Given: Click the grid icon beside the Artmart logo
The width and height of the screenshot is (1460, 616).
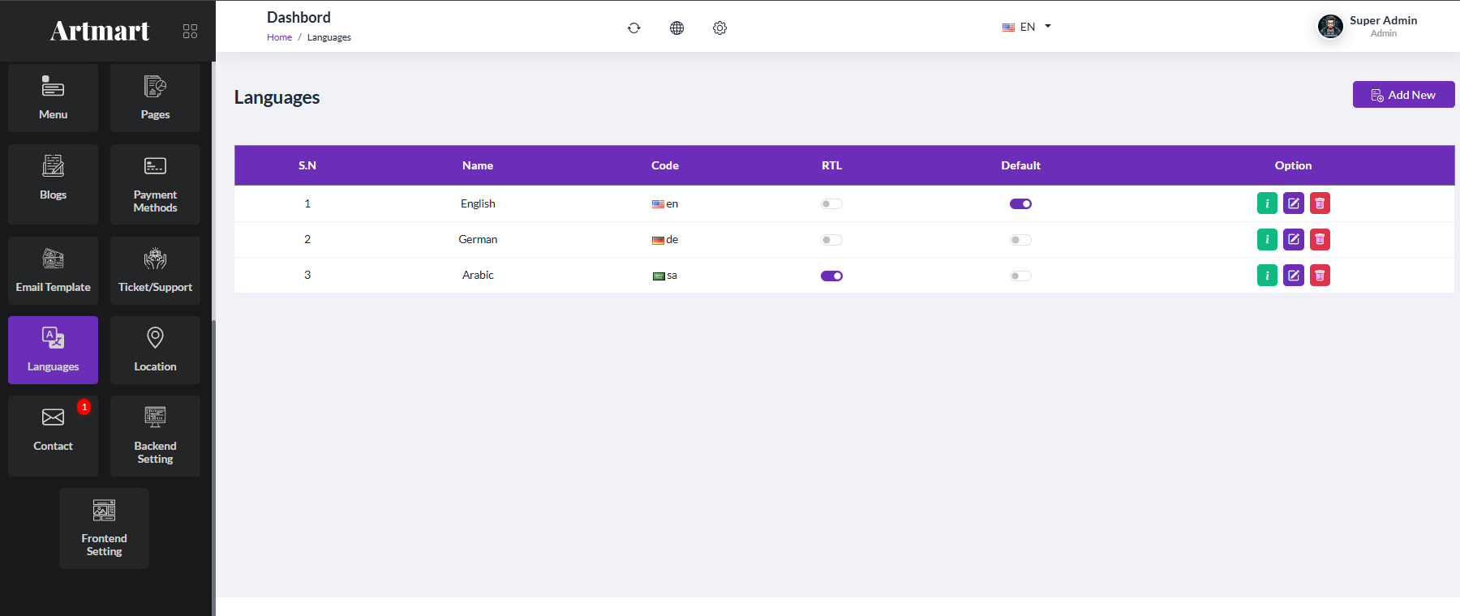Looking at the screenshot, I should (191, 31).
